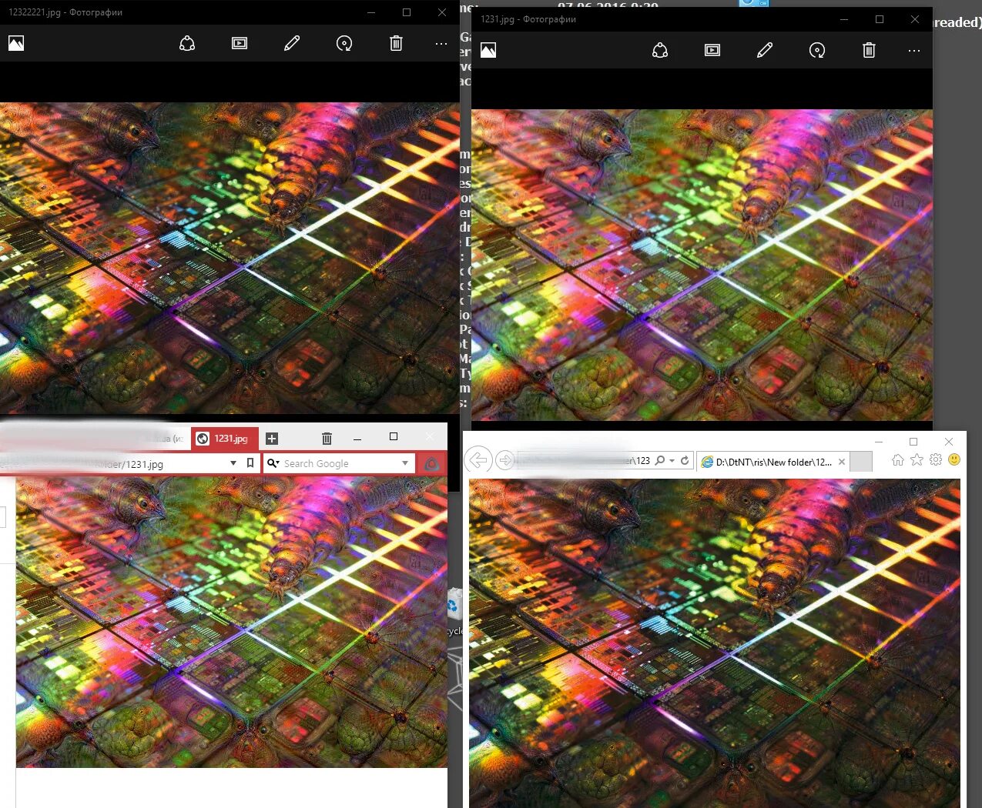Minimize the 12322221.jpg Photos window
The image size is (982, 808).
[371, 12]
